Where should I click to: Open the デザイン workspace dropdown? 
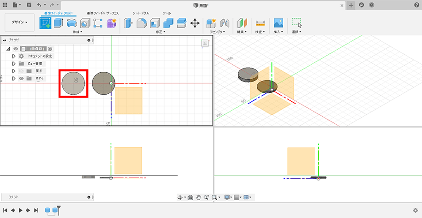click(x=20, y=22)
